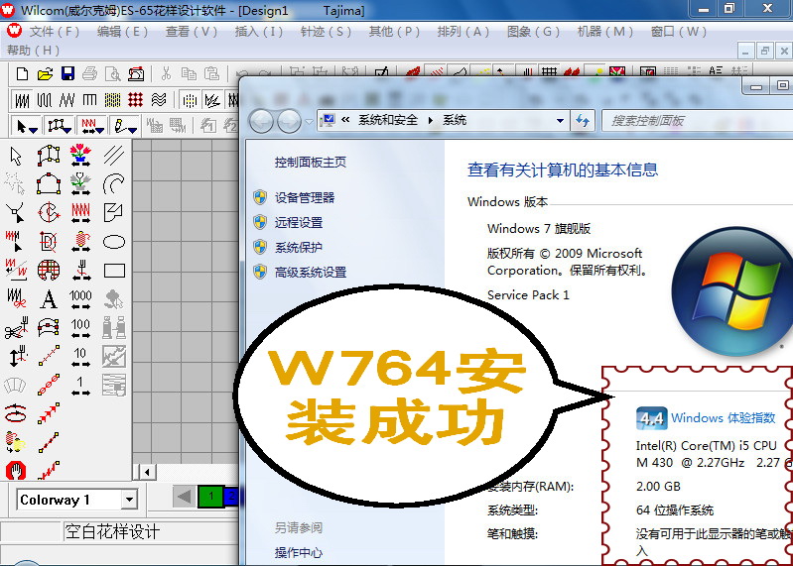Travel by 100 stitches icon
793x566 pixels.
pos(80,328)
